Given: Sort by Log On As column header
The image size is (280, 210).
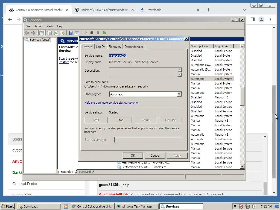Looking at the screenshot, I should [x=224, y=46].
